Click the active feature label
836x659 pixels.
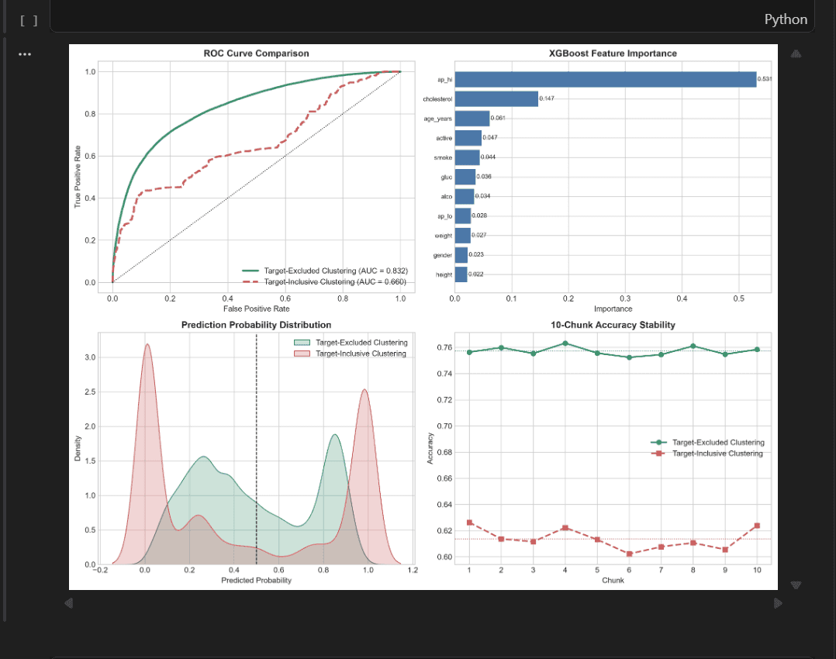coord(444,138)
